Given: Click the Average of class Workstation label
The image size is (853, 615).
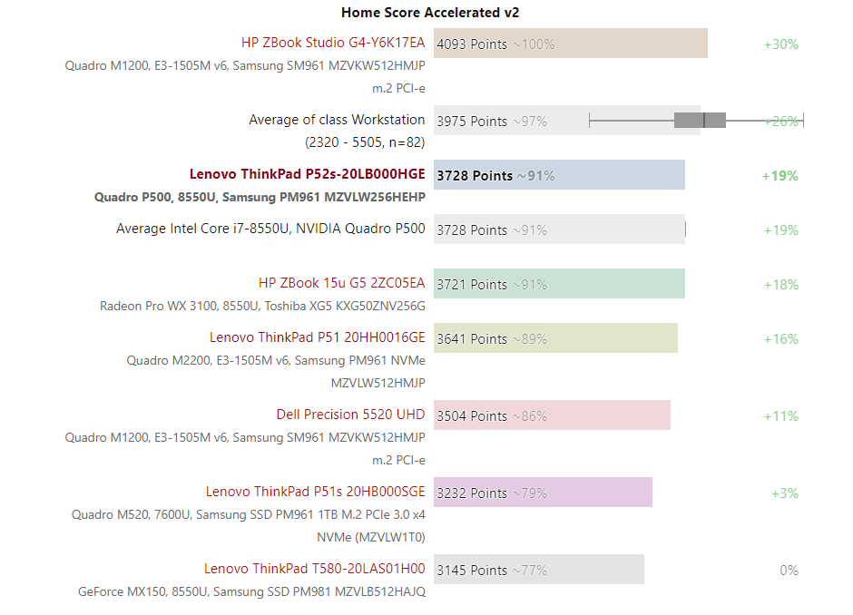Looking at the screenshot, I should 337,120.
